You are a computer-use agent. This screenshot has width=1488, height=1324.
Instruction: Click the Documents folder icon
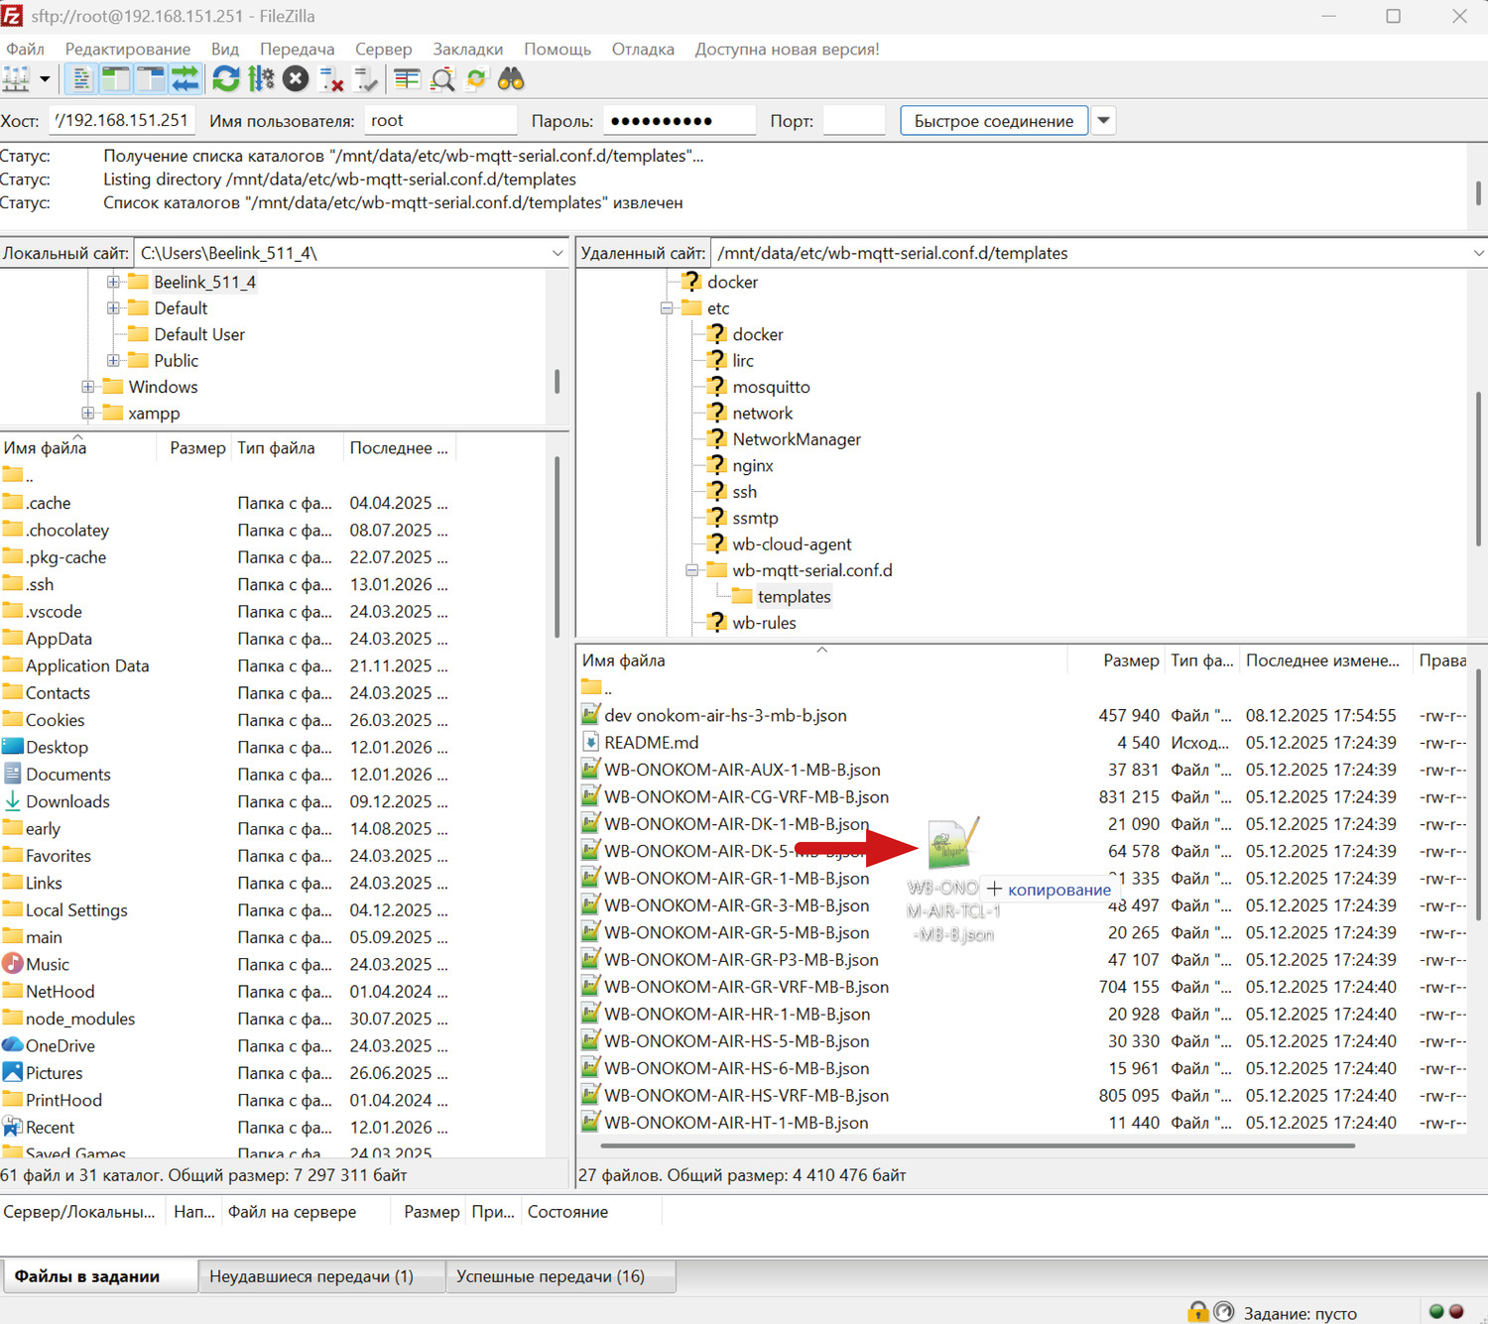coord(13,774)
